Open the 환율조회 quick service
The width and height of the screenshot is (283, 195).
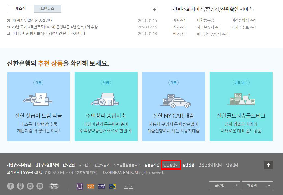tap(180, 27)
